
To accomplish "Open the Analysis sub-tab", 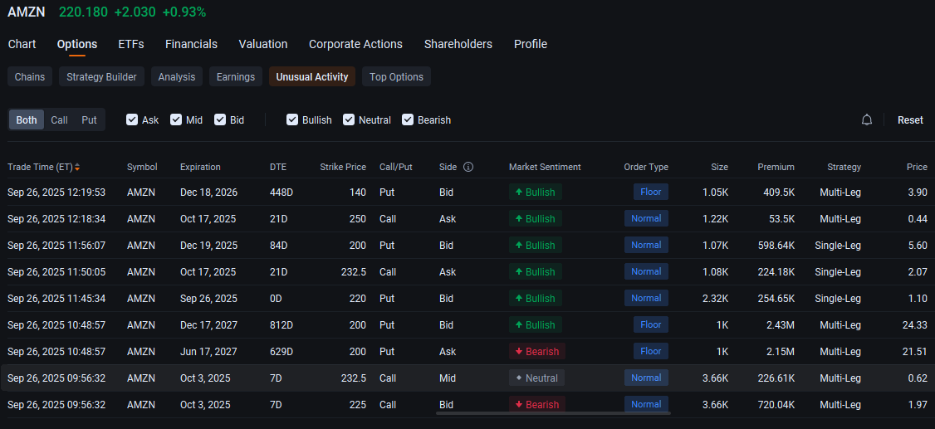I will (177, 77).
